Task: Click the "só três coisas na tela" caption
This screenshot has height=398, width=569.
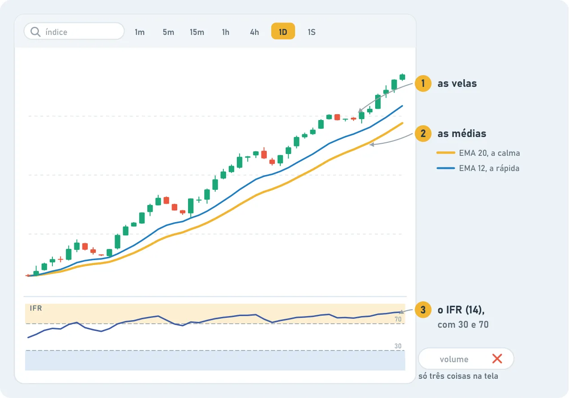Action: [458, 376]
